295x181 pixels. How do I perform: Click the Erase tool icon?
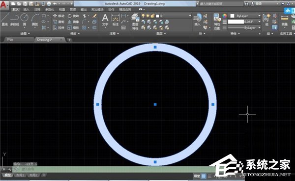(x=94, y=16)
